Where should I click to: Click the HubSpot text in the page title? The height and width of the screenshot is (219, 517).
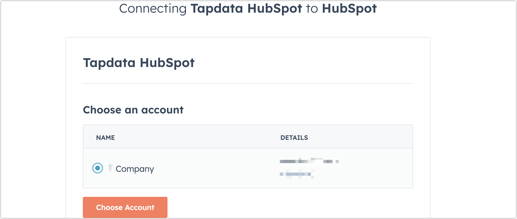(x=350, y=8)
